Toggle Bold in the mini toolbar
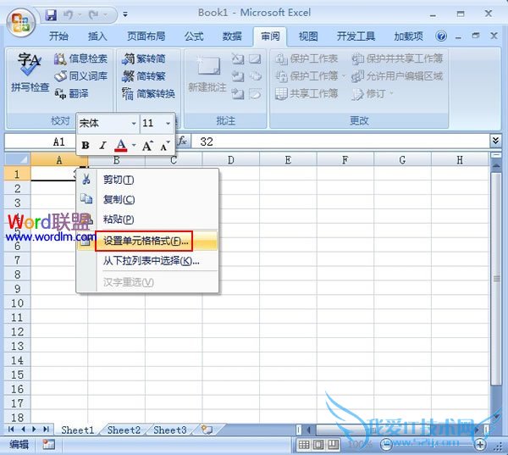 coord(86,145)
